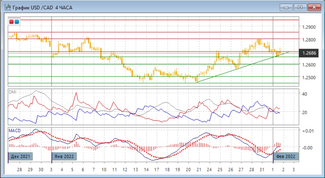The width and height of the screenshot is (325, 178).
Task: Click the График USD/CAD window title
Action: click(x=42, y=7)
